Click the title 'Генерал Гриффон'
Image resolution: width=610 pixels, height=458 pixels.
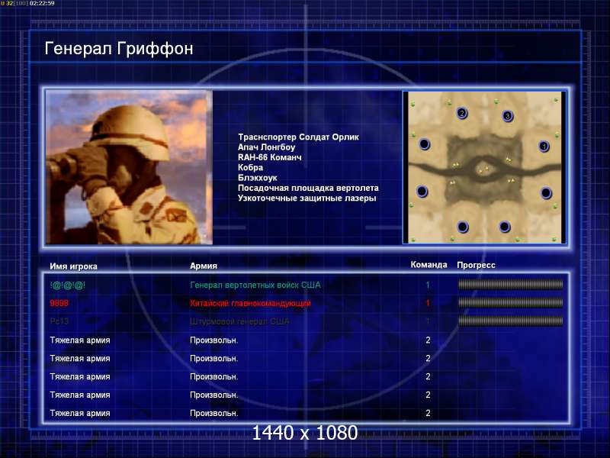pos(119,49)
